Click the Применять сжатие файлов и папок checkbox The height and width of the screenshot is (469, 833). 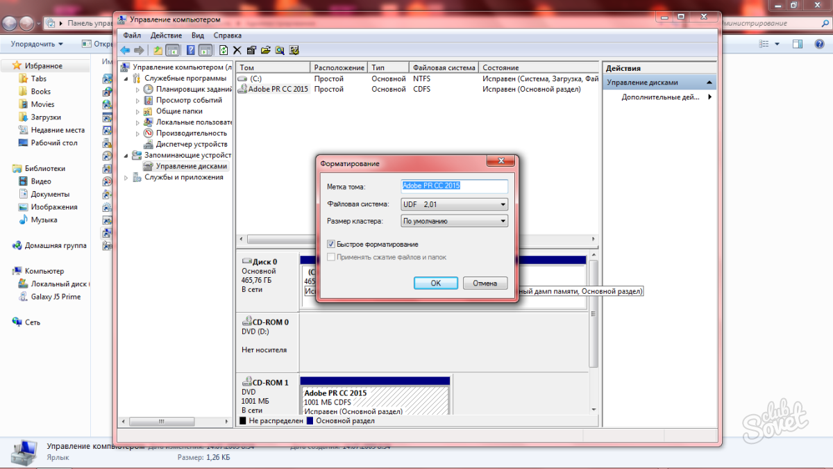331,257
